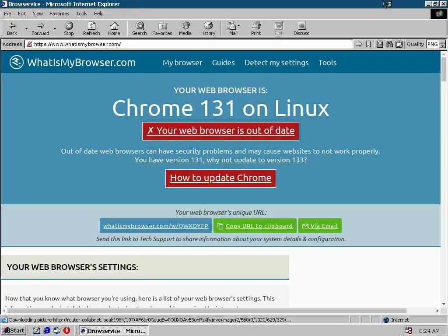Image resolution: width=448 pixels, height=336 pixels.
Task: Click the How to update Chrome button
Action: coord(220,178)
